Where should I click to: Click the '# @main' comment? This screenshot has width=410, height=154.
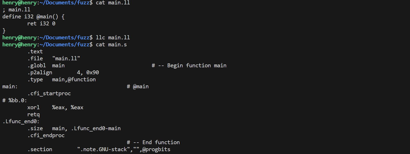point(138,87)
